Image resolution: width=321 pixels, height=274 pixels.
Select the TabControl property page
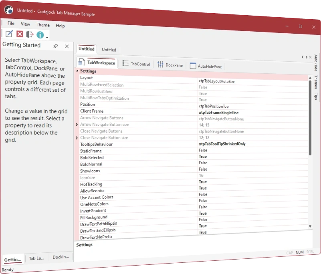tap(136, 64)
